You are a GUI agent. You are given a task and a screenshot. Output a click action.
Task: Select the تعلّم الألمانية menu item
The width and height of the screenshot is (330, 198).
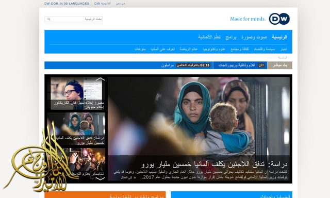coord(209,37)
